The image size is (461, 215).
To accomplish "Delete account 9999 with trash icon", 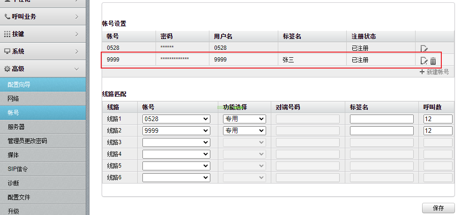I will (433, 61).
